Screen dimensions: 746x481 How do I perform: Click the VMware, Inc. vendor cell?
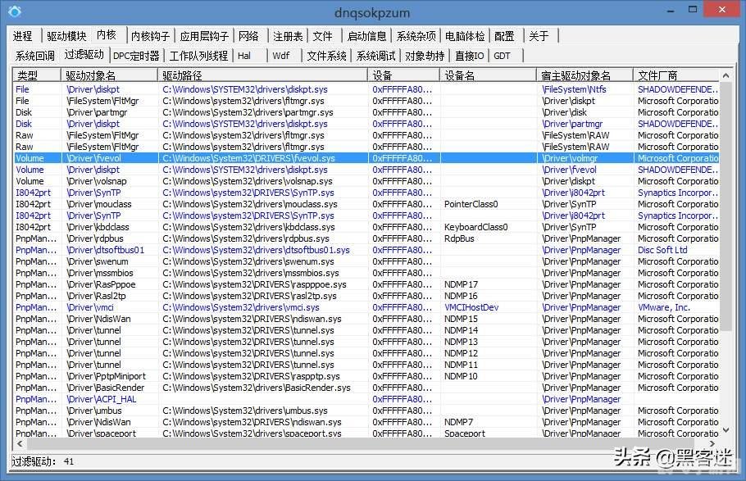click(x=664, y=307)
